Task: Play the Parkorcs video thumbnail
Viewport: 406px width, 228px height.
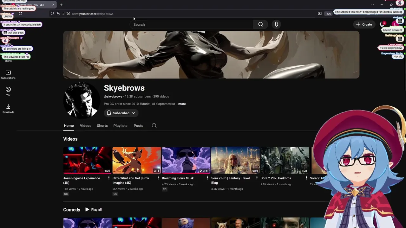Action: (x=285, y=160)
